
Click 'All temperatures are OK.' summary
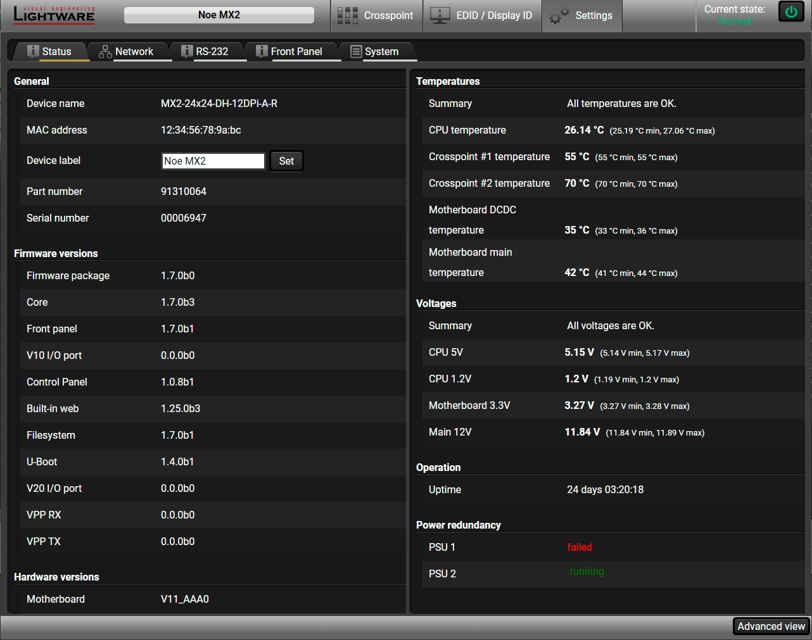[621, 103]
